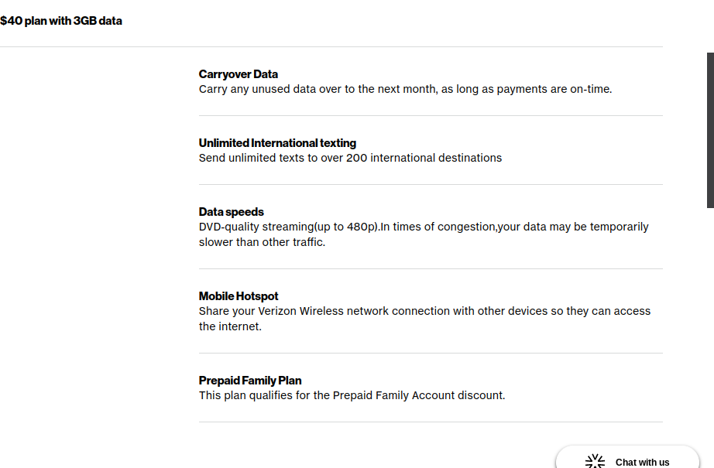The image size is (714, 468).
Task: Click the word Verizon in hotspot description
Action: click(x=277, y=311)
